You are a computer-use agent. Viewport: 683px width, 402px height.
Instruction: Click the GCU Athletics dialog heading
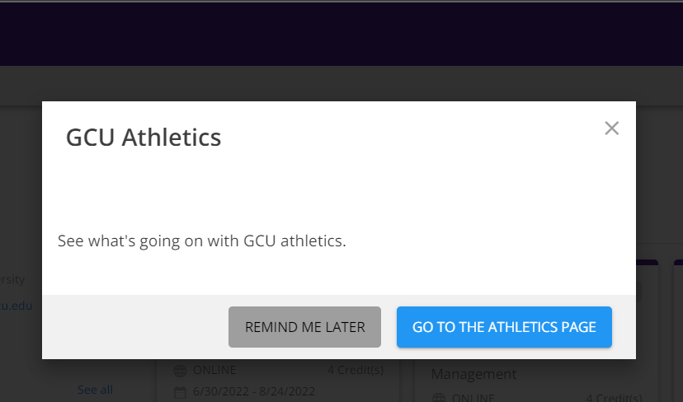(144, 137)
